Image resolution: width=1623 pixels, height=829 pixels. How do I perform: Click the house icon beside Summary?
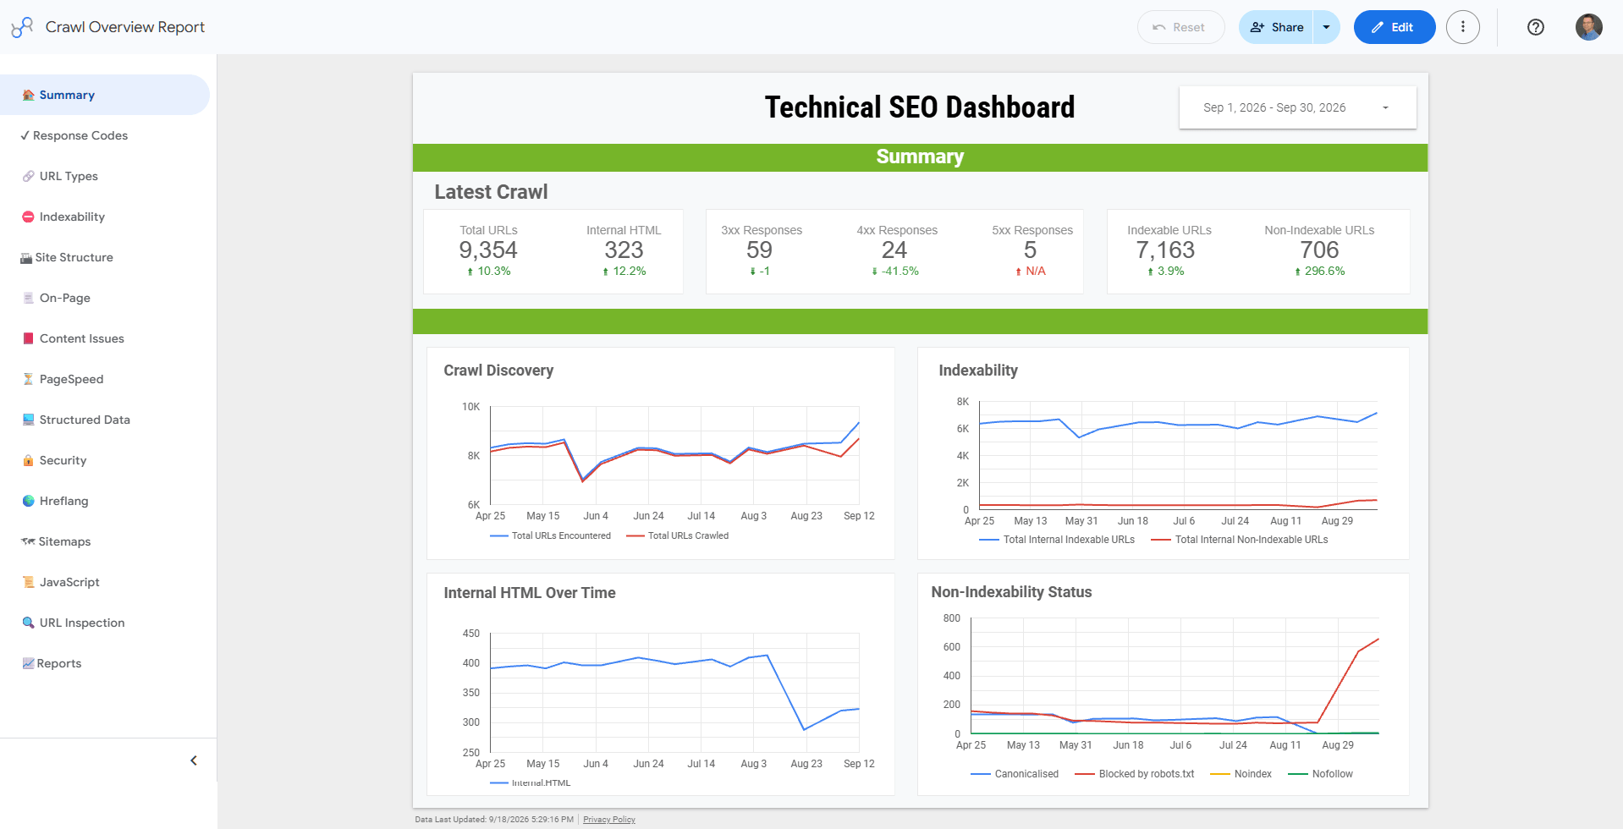tap(28, 95)
